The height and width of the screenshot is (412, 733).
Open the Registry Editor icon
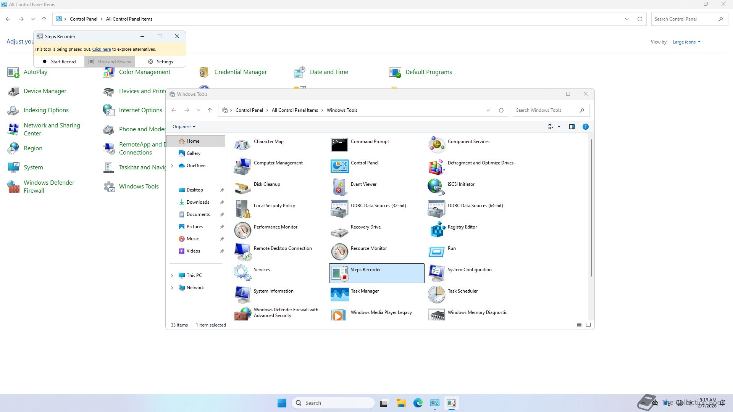[437, 230]
